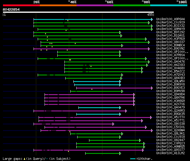190x161 pixels.
Task: Click the purple alignment bar for UniRef100_B9GYE3
Action: 114,88
